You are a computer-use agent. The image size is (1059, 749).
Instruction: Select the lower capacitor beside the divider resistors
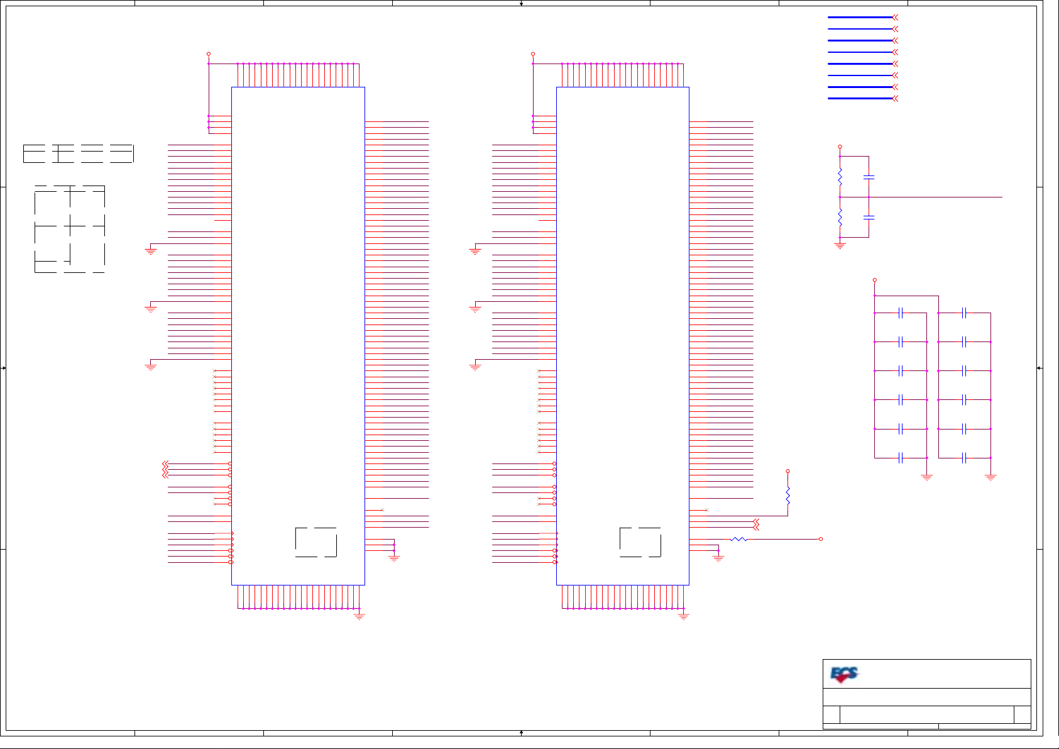click(x=869, y=217)
